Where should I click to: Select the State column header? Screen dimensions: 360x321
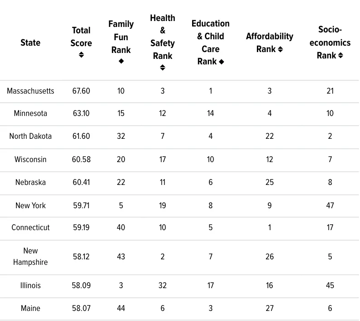[x=31, y=42]
